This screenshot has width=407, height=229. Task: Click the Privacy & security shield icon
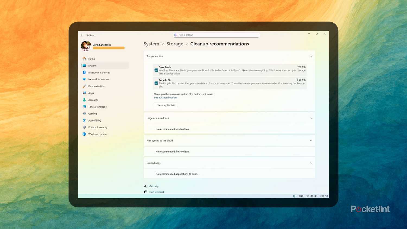[84, 127]
